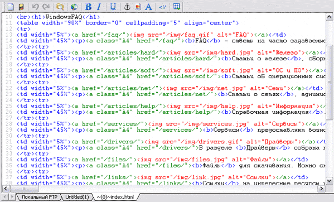Redo the undone edit
334x202 pixels.
[x=46, y=7]
